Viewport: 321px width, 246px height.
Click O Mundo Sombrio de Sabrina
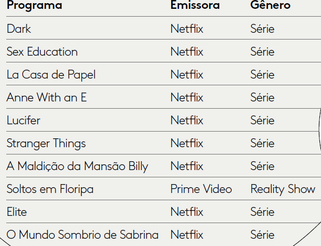point(83,235)
